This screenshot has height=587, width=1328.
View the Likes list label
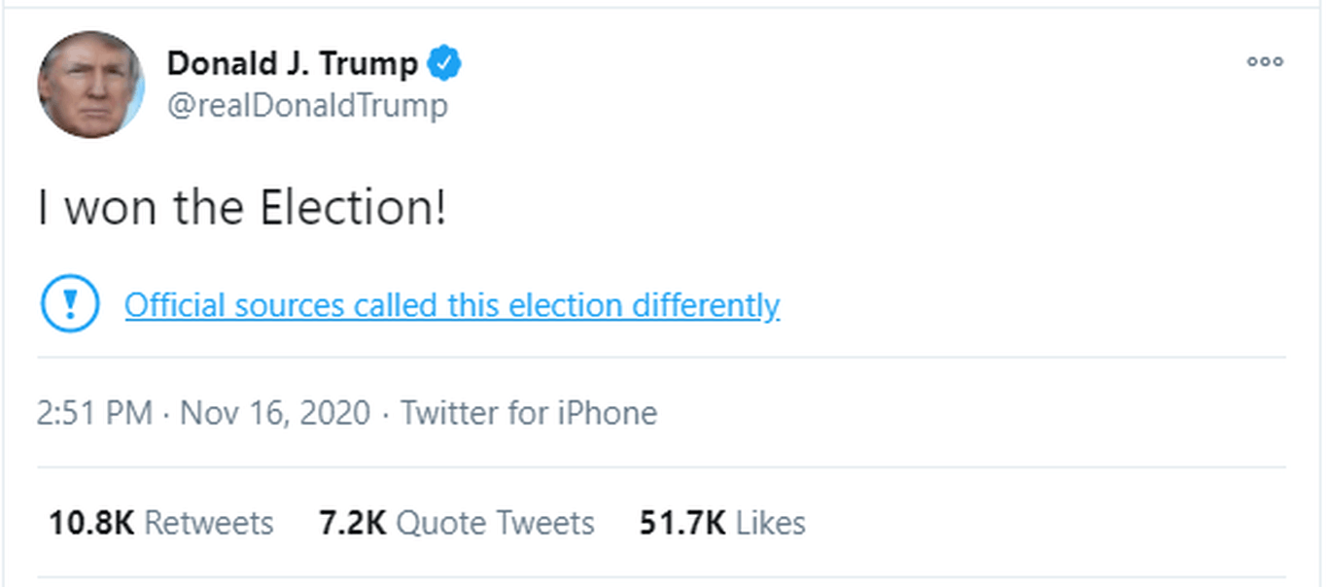(771, 524)
